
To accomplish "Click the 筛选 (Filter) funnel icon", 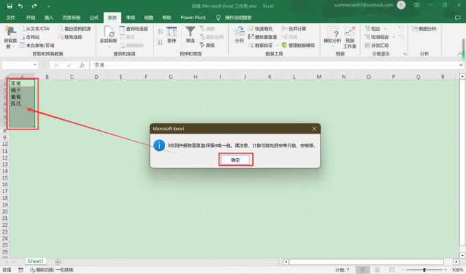I will tap(191, 34).
